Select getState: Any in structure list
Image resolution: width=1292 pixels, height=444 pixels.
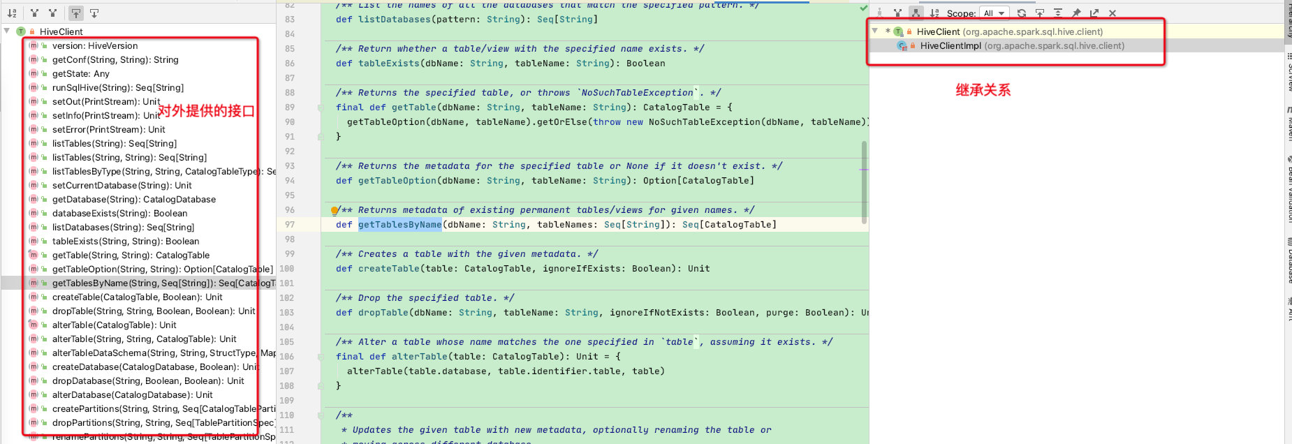coord(81,73)
